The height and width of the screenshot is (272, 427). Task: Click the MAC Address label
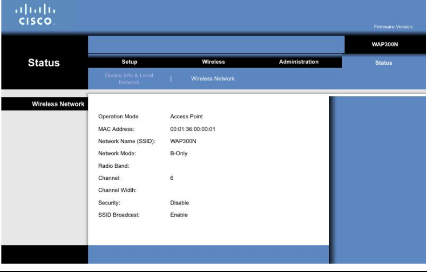tap(116, 129)
